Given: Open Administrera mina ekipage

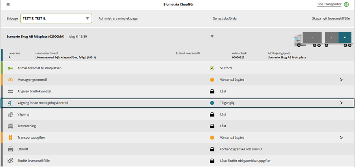Looking at the screenshot, I should click(118, 19).
